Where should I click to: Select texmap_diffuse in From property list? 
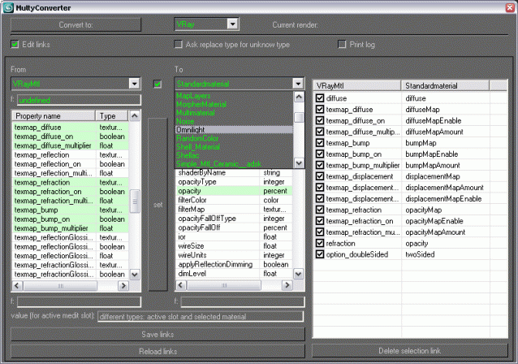pos(71,128)
